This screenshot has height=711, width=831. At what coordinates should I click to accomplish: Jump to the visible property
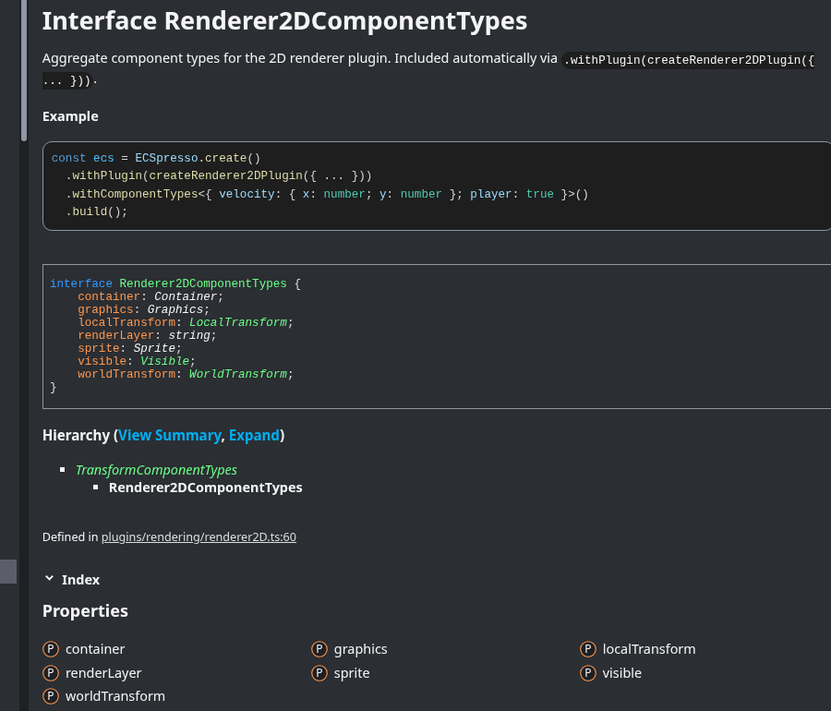pyautogui.click(x=621, y=673)
